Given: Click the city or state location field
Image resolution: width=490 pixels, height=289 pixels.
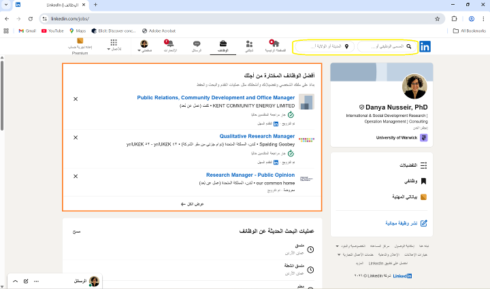Looking at the screenshot, I should pos(325,46).
